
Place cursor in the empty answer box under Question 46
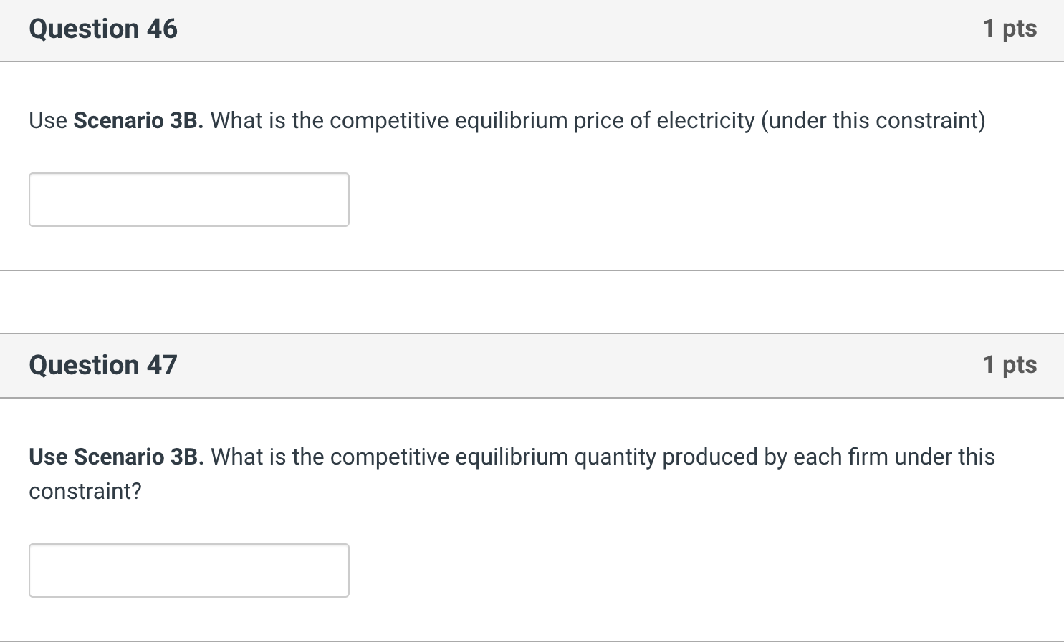pos(188,200)
